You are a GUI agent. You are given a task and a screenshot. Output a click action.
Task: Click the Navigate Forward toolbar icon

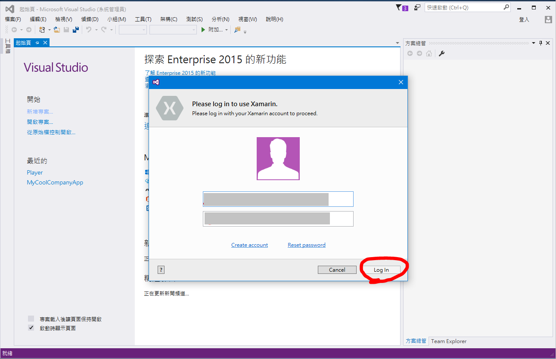[x=28, y=30]
